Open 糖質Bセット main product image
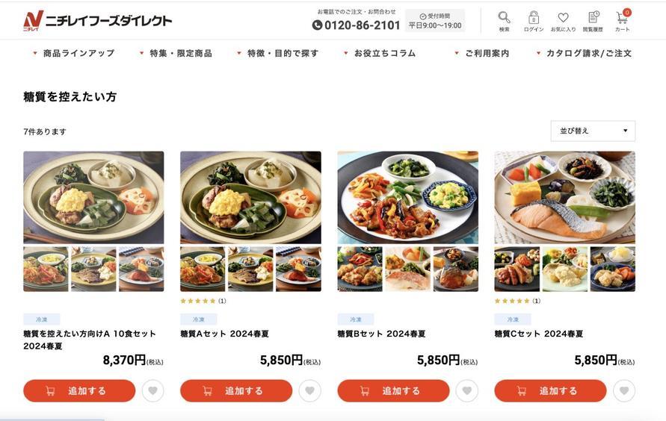Viewport: 666px width, 421px height. coord(408,198)
